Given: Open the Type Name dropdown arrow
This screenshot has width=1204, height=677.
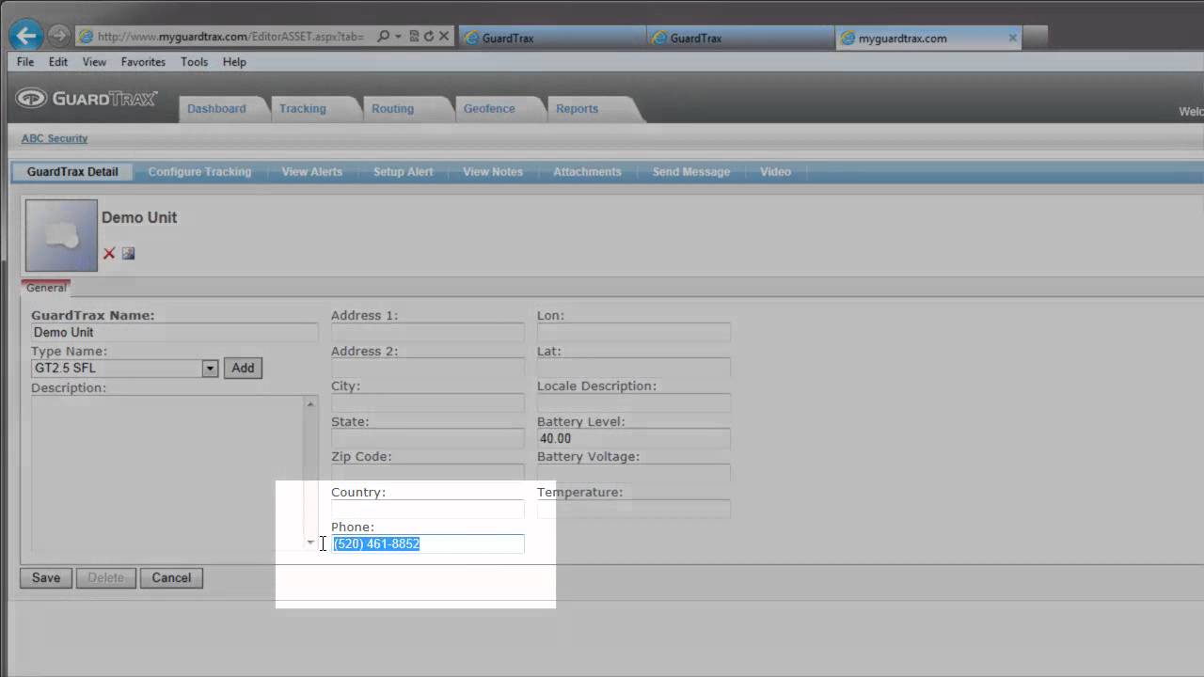Looking at the screenshot, I should click(210, 369).
